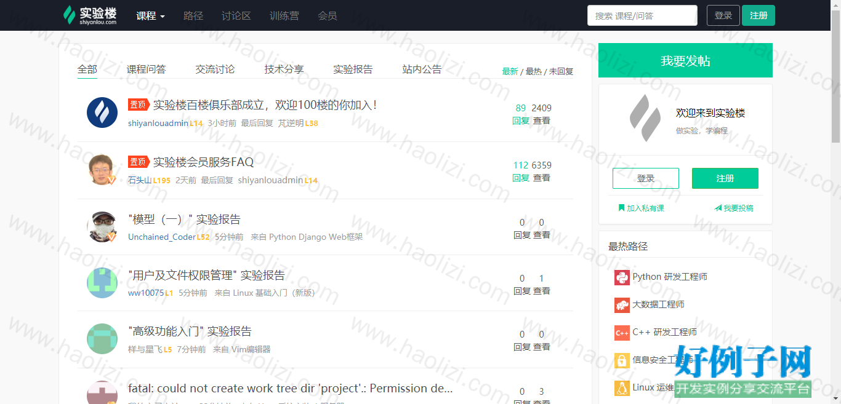The width and height of the screenshot is (841, 404).
Task: Click the bookmark icon beside 加入私有课
Action: (x=621, y=208)
